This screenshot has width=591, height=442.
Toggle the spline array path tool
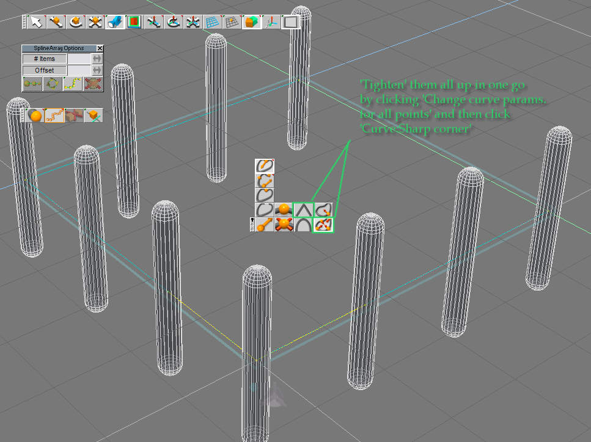[x=55, y=115]
